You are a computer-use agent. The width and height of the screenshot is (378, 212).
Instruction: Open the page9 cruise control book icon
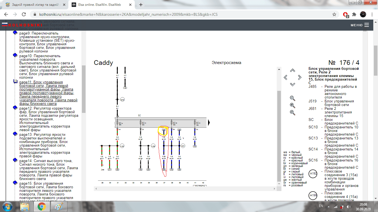15,33
